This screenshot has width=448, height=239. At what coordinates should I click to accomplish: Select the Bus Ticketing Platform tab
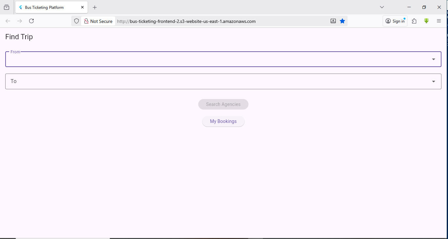click(x=46, y=7)
